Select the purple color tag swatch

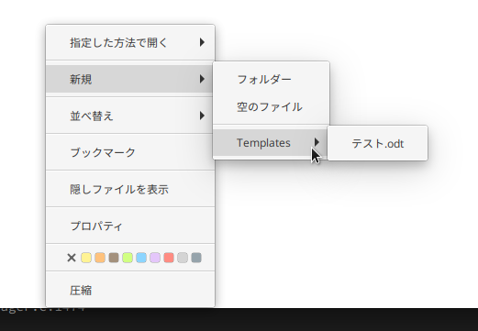tap(155, 258)
